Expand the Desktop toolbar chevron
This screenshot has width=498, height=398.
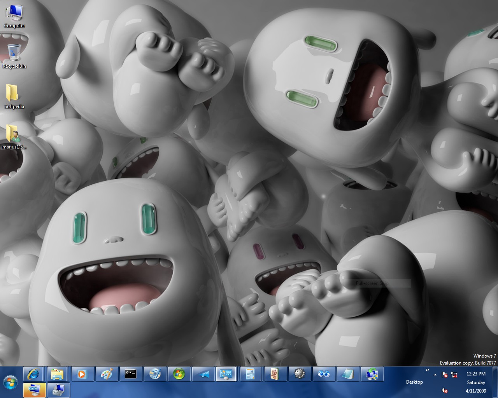point(427,370)
